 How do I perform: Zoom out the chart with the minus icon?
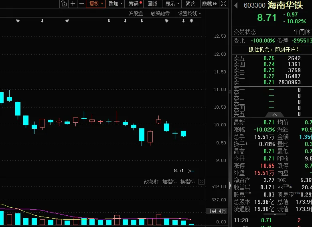click(81, 4)
